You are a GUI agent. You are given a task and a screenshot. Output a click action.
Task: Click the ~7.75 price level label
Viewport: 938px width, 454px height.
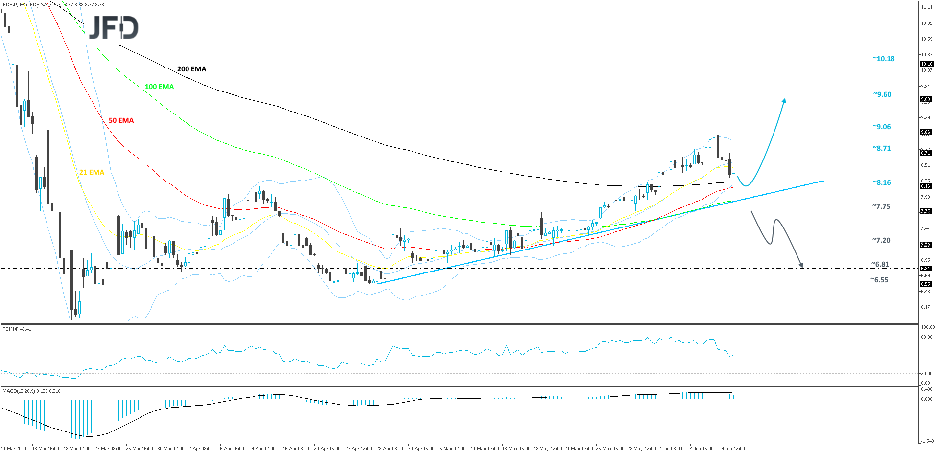click(x=881, y=206)
